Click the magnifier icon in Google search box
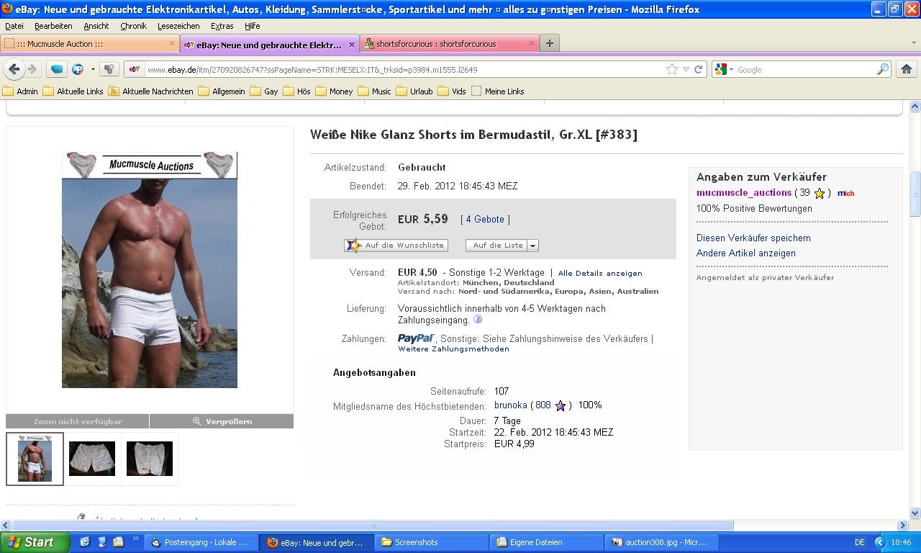Screen dimensions: 921x553 click(x=882, y=70)
